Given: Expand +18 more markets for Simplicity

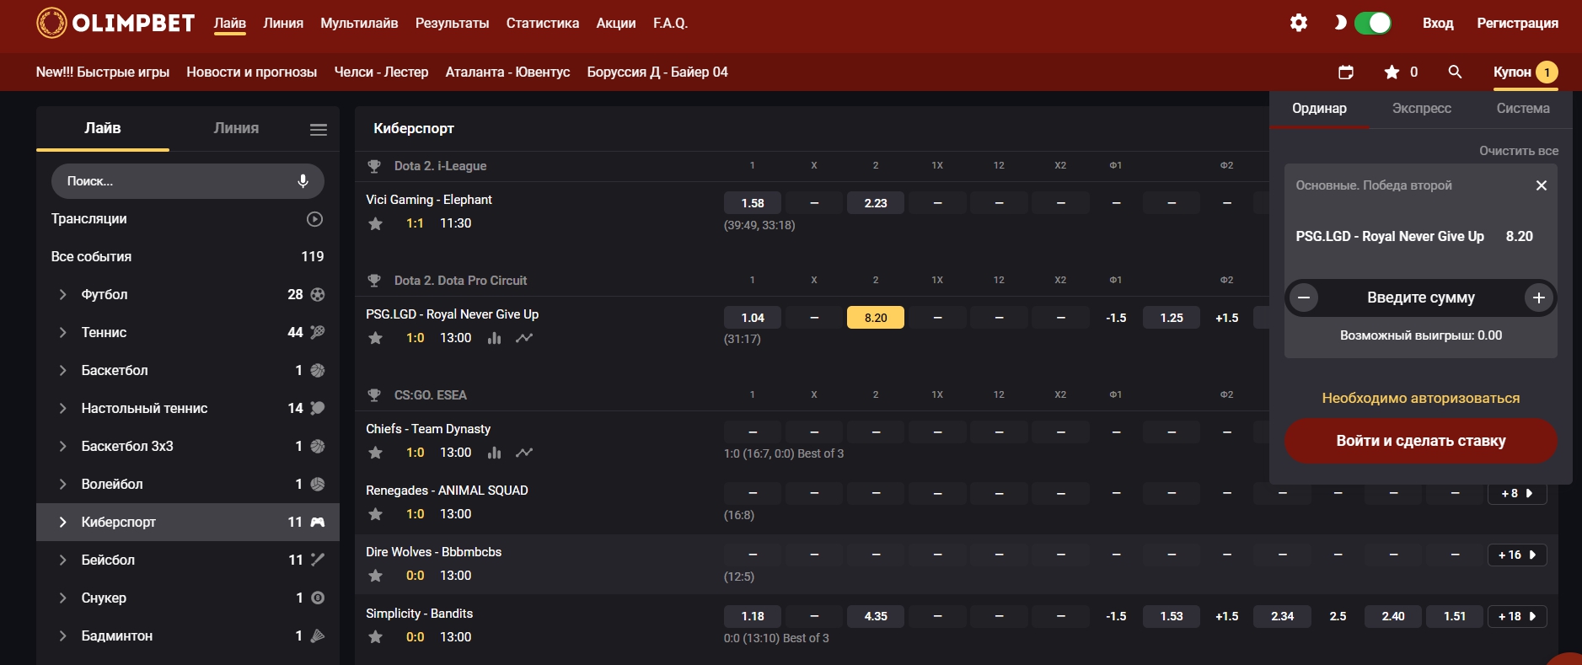Looking at the screenshot, I should point(1516,616).
